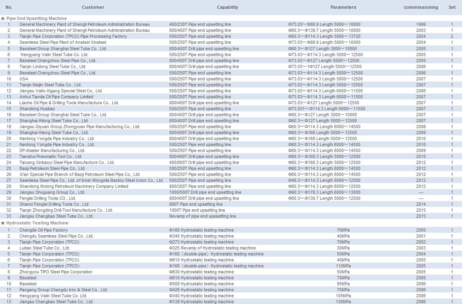Select "Shandong Molong Petroleum Machinery Company Limited"
The width and height of the screenshot is (462, 304).
[x=74, y=186]
